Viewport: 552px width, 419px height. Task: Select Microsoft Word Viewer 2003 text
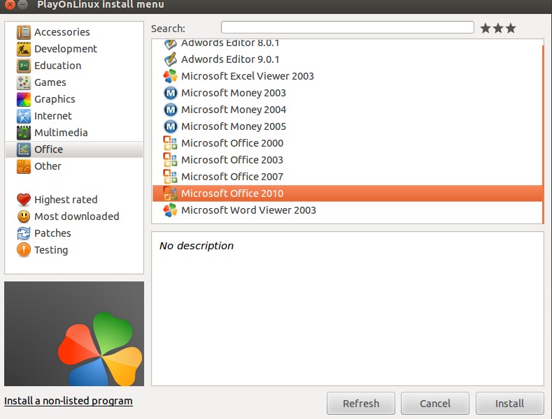[248, 210]
